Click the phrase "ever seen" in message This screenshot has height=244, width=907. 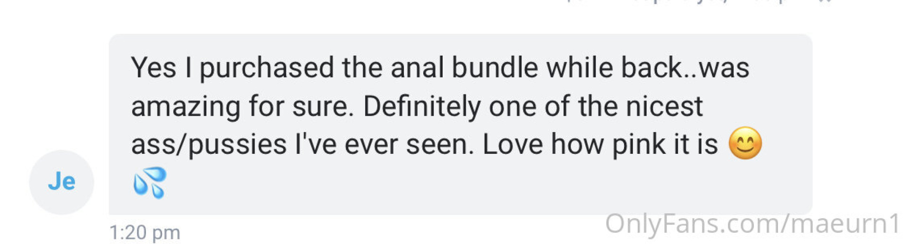(409, 144)
